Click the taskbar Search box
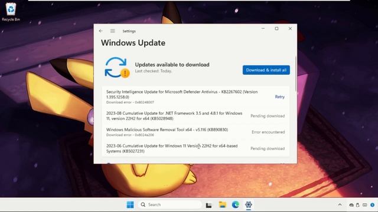 (x=170, y=205)
